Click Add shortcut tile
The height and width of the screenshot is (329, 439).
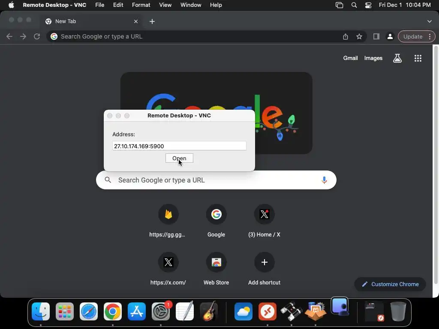[264, 269]
